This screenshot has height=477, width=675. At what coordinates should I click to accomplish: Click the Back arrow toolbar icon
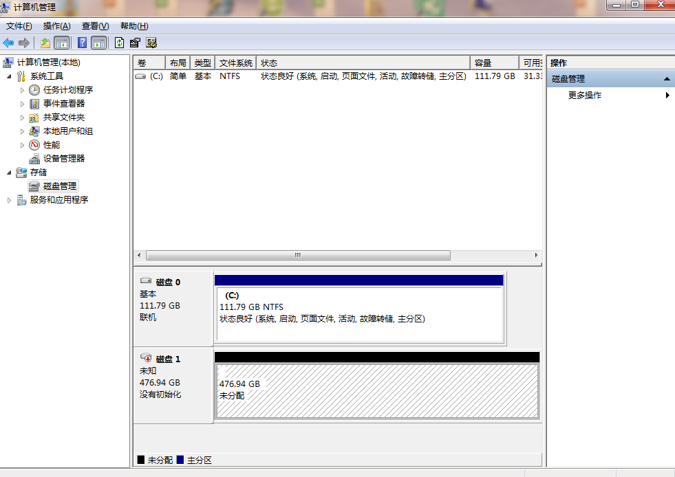pyautogui.click(x=8, y=43)
